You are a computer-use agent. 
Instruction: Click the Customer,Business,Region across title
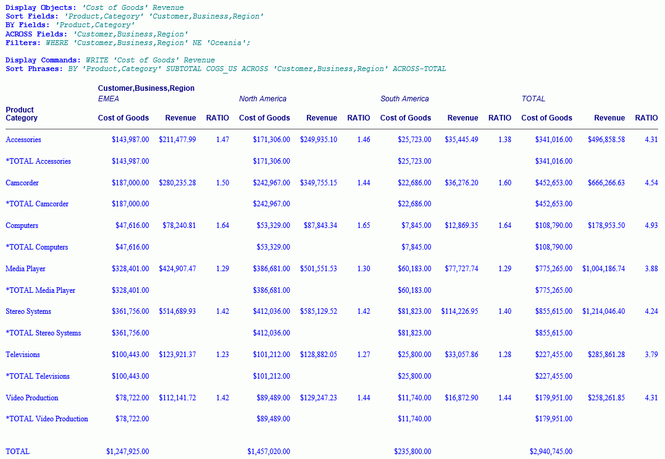[x=146, y=88]
